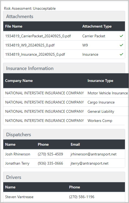Click the green checkmark beside Carrier Packet
Image resolution: width=129 pixels, height=203 pixels.
pyautogui.click(x=121, y=36)
